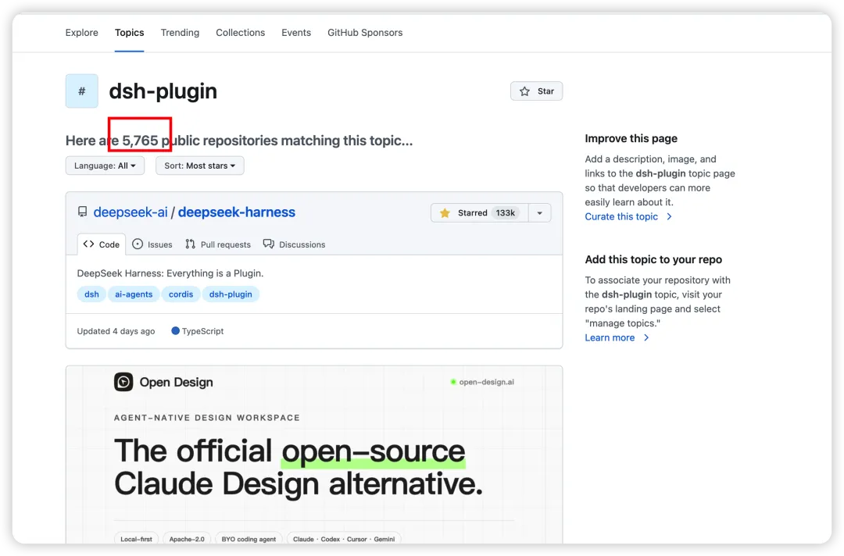This screenshot has width=844, height=556.
Task: Star the dsh-plugin topic
Action: (536, 91)
